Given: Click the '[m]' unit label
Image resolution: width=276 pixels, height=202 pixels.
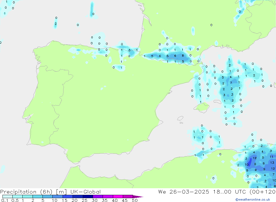Looking at the screenshot, I should click(x=62, y=192).
